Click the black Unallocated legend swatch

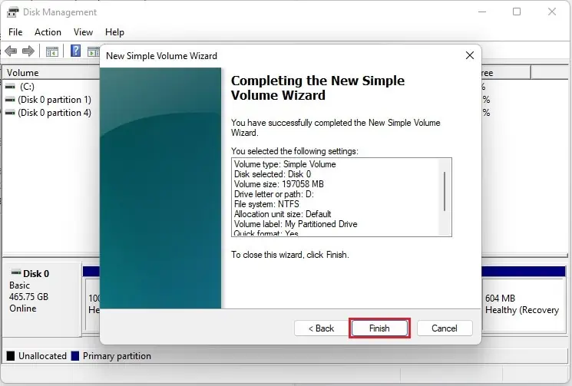pyautogui.click(x=11, y=356)
